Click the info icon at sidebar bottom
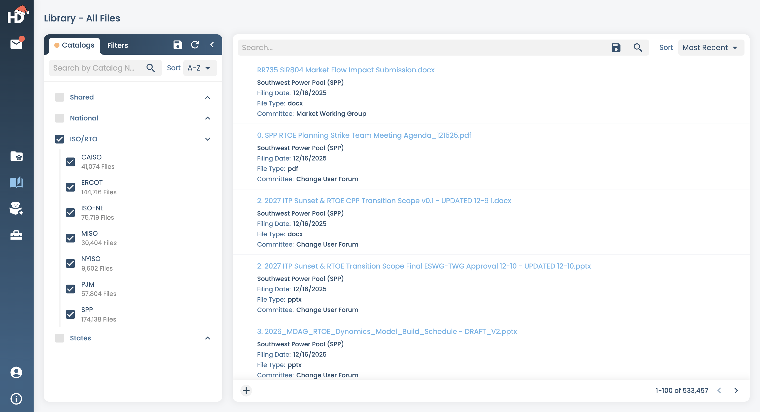 point(16,399)
